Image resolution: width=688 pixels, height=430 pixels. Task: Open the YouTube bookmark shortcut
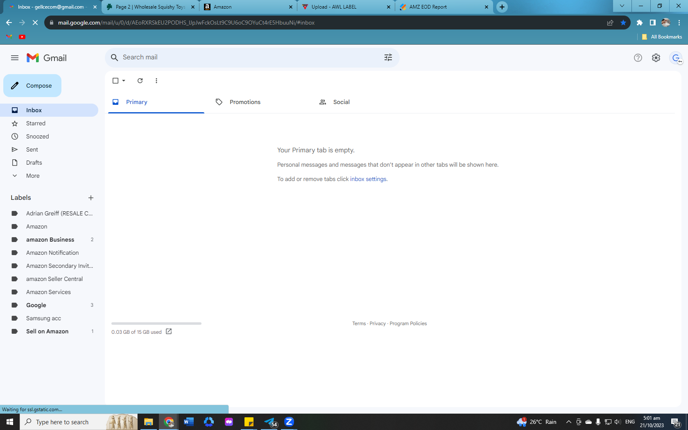[22, 37]
